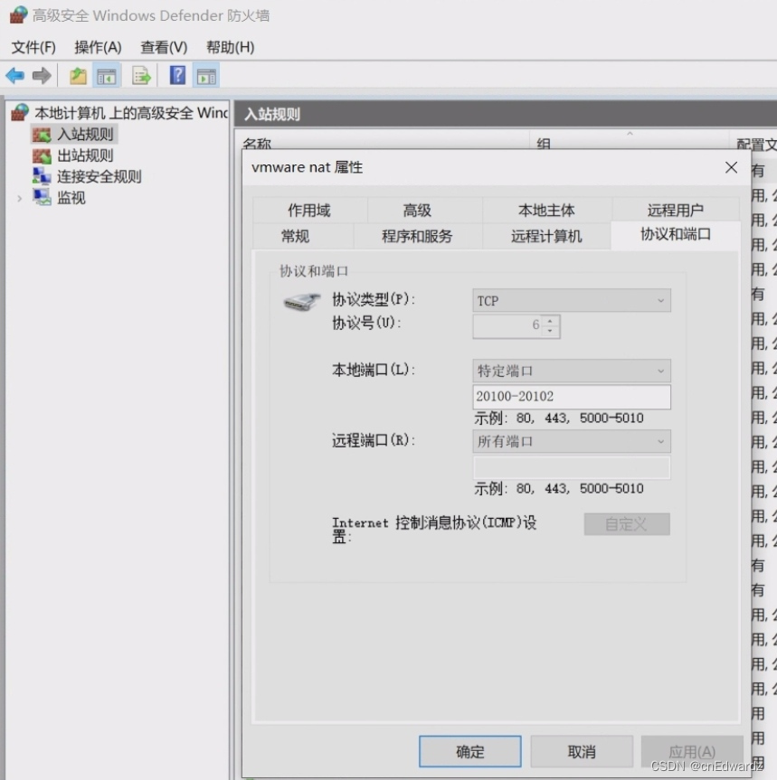This screenshot has width=777, height=780.
Task: Click the firewall app icon in title bar
Action: pyautogui.click(x=18, y=15)
